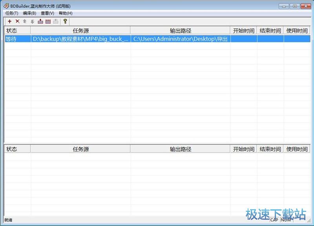Minimize the BDBuilder window

click(x=284, y=6)
